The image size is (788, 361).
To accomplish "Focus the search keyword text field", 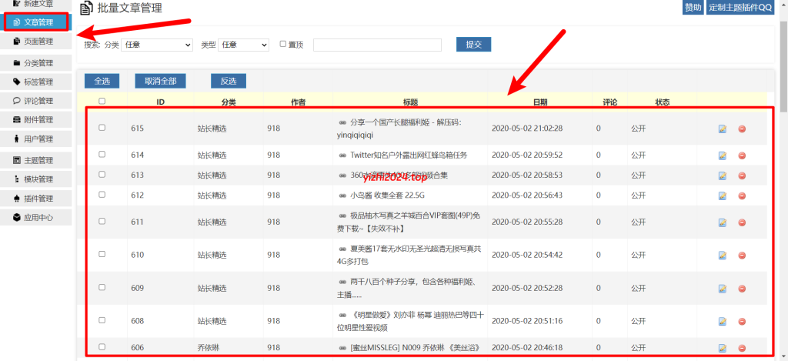I will [377, 45].
